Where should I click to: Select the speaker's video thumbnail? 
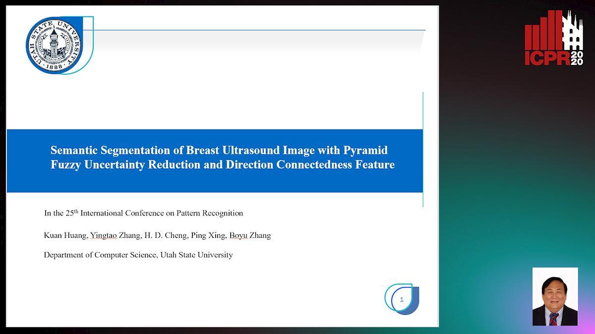[555, 296]
